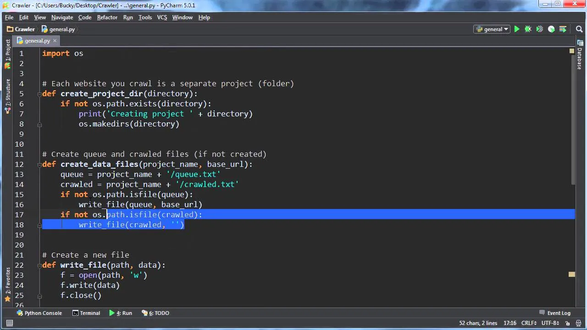Run the project with the green Run icon
587x330 pixels.
coord(517,29)
